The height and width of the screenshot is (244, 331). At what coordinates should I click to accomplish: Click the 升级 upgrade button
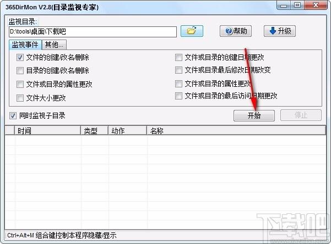click(280, 31)
